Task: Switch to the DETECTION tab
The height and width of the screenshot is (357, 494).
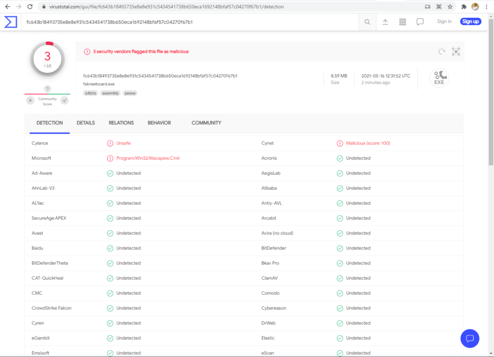Action: (x=50, y=123)
